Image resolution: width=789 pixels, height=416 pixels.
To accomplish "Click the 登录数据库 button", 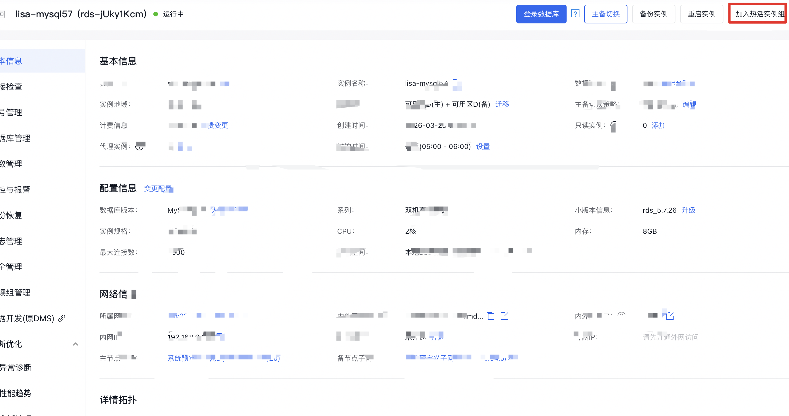I will tap(541, 14).
